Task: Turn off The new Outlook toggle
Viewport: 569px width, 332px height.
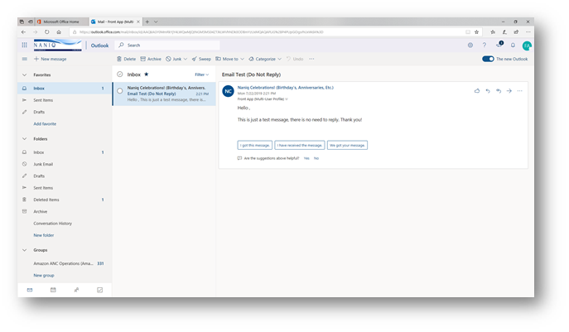Action: tap(488, 59)
